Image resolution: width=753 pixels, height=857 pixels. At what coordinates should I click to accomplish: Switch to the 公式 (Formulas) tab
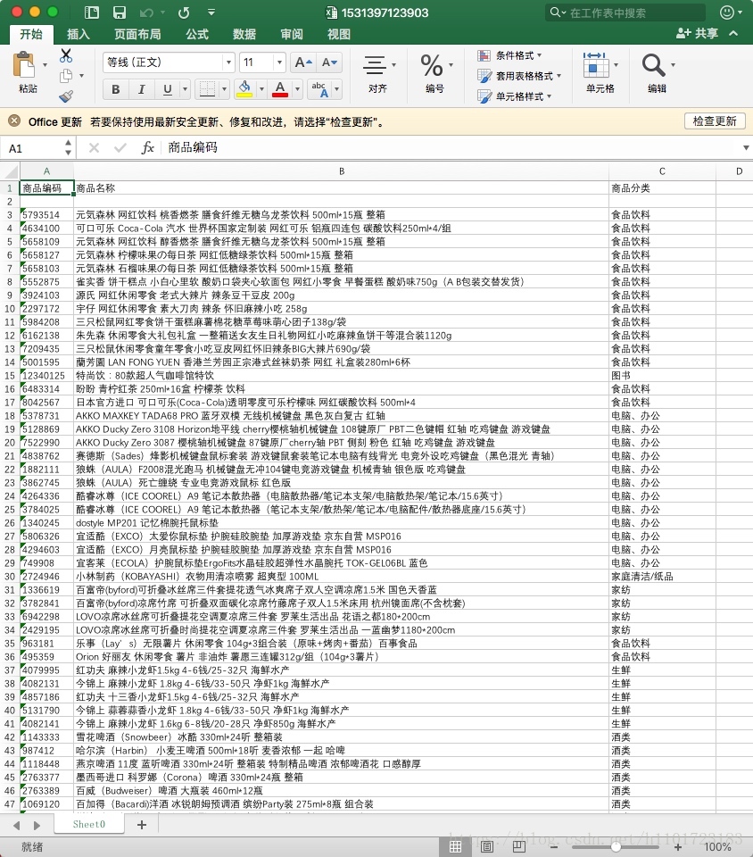tap(197, 35)
